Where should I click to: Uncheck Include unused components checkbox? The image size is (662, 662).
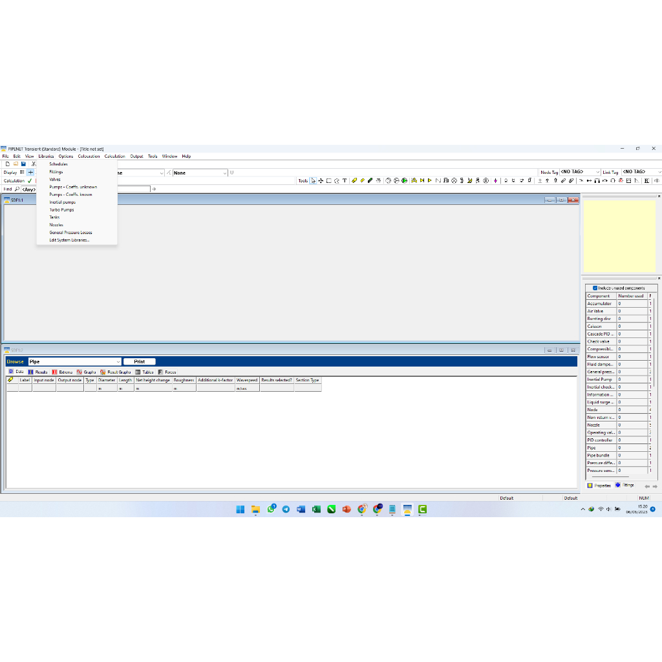pos(595,288)
